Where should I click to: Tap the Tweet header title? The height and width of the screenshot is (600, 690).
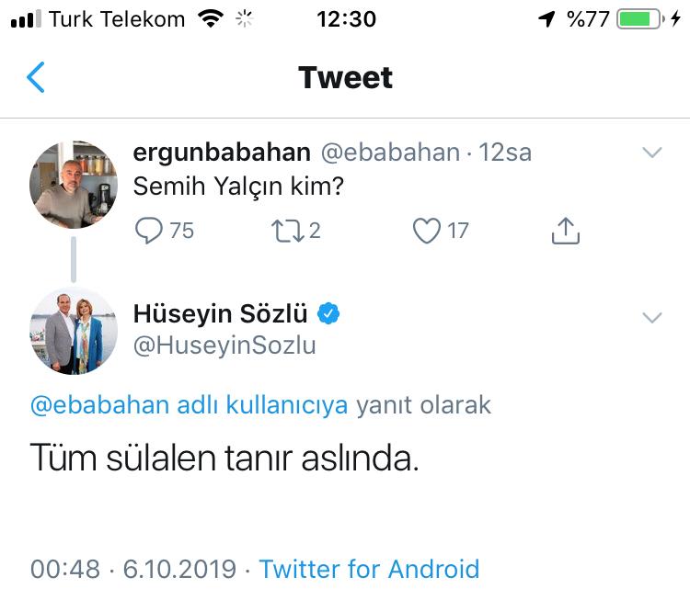coord(345,78)
